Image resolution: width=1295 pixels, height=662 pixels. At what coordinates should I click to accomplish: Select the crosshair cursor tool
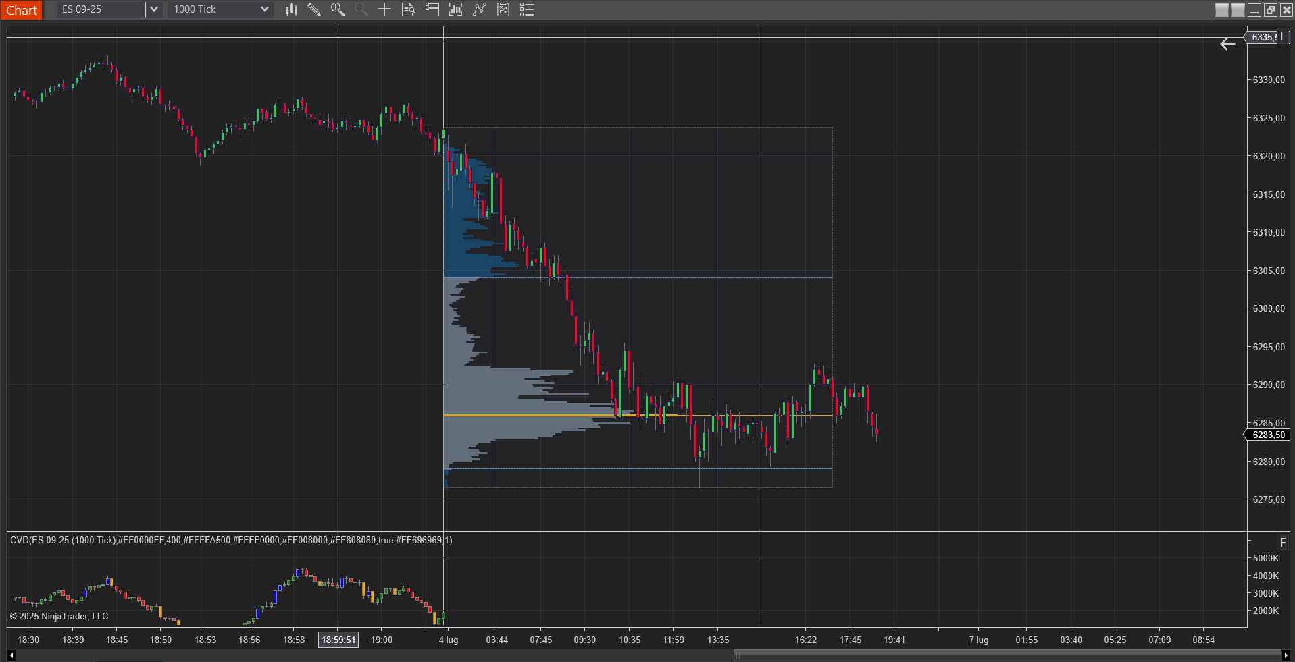(x=384, y=9)
